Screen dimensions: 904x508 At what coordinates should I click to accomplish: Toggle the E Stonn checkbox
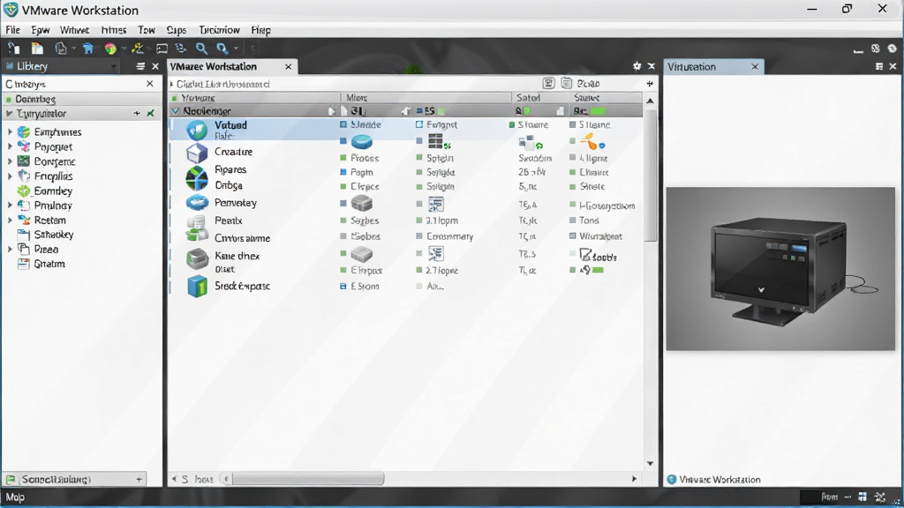[343, 287]
